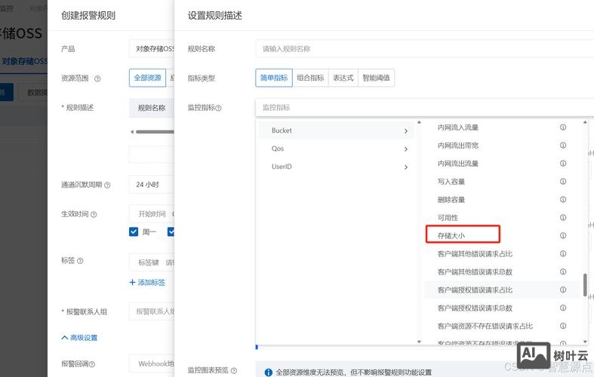This screenshot has height=377, width=594.
Task: Click info icon beside 存储大小
Action: 563,235
